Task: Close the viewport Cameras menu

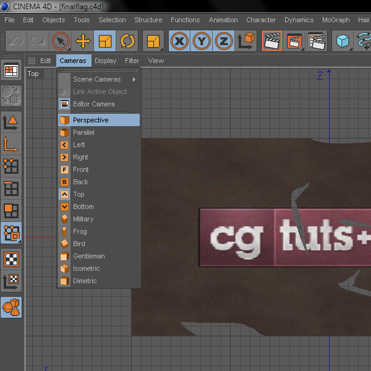Action: tap(73, 61)
